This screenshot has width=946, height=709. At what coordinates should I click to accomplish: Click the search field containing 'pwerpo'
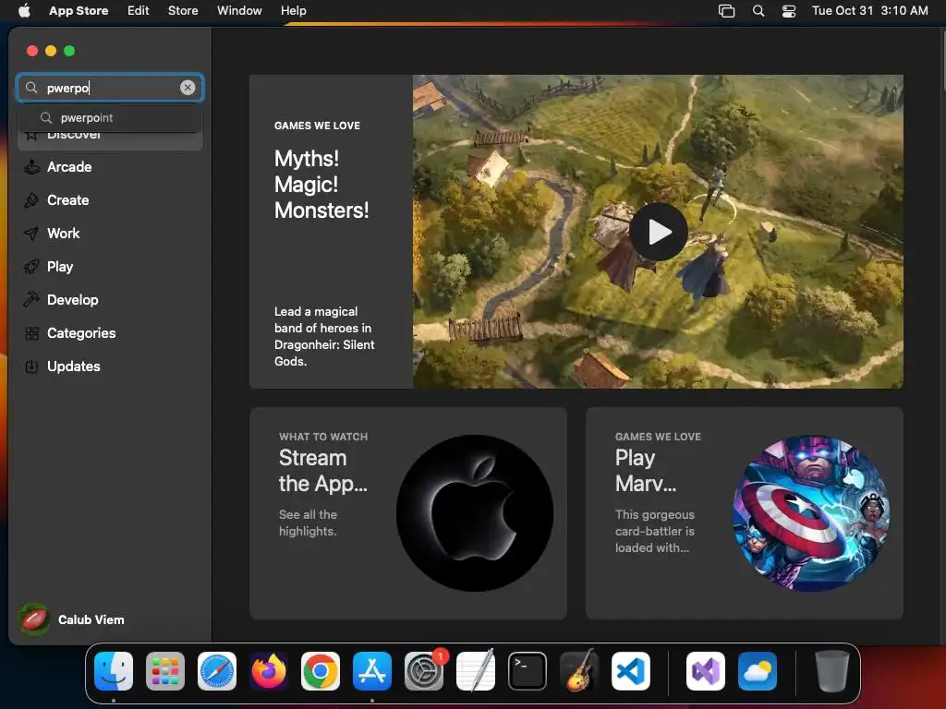click(x=110, y=88)
